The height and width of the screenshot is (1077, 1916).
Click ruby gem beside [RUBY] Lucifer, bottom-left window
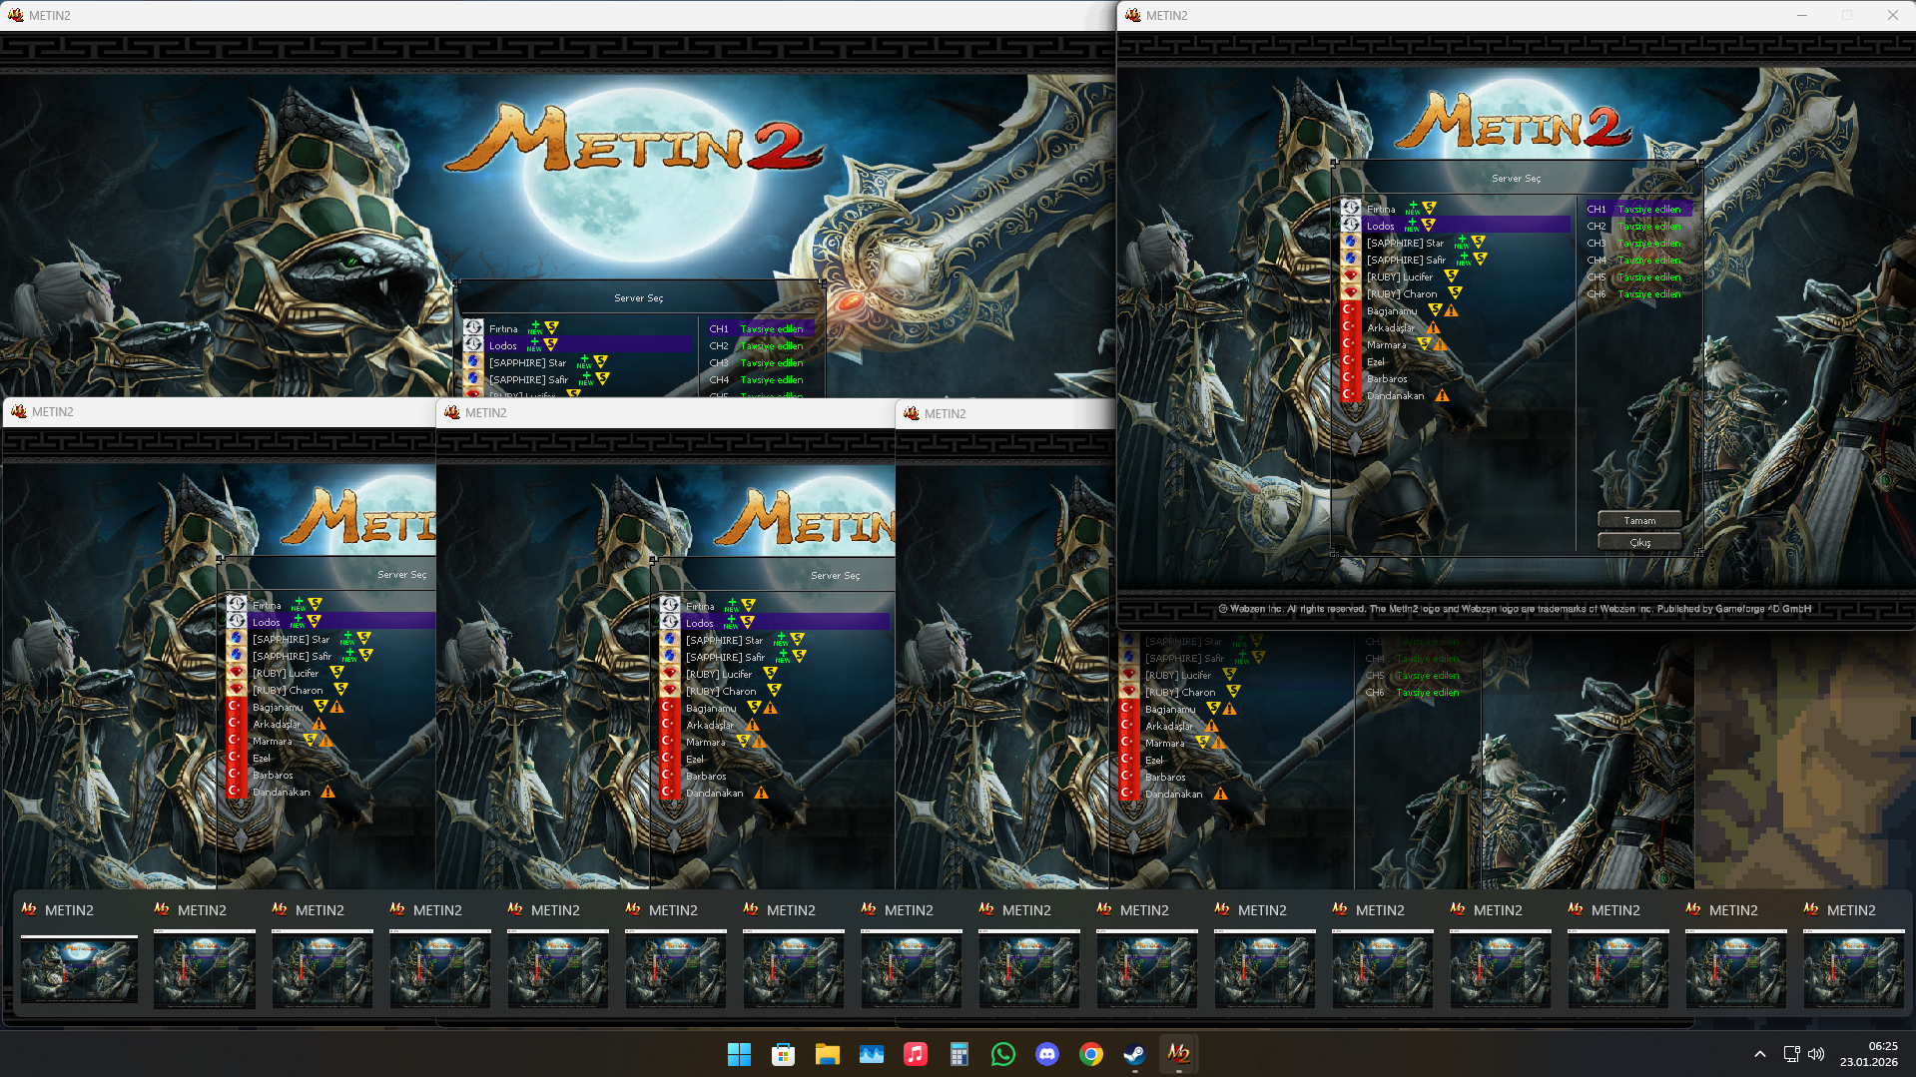[237, 673]
